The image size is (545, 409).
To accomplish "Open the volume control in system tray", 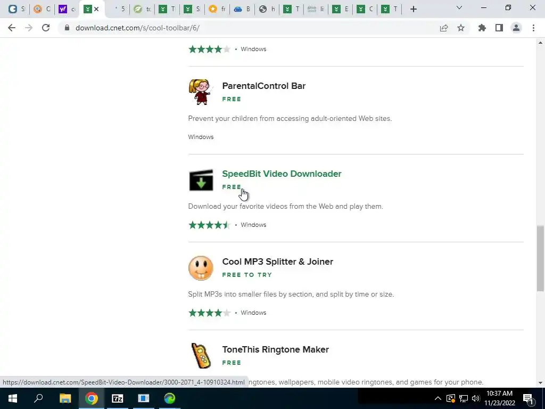I will point(476,398).
